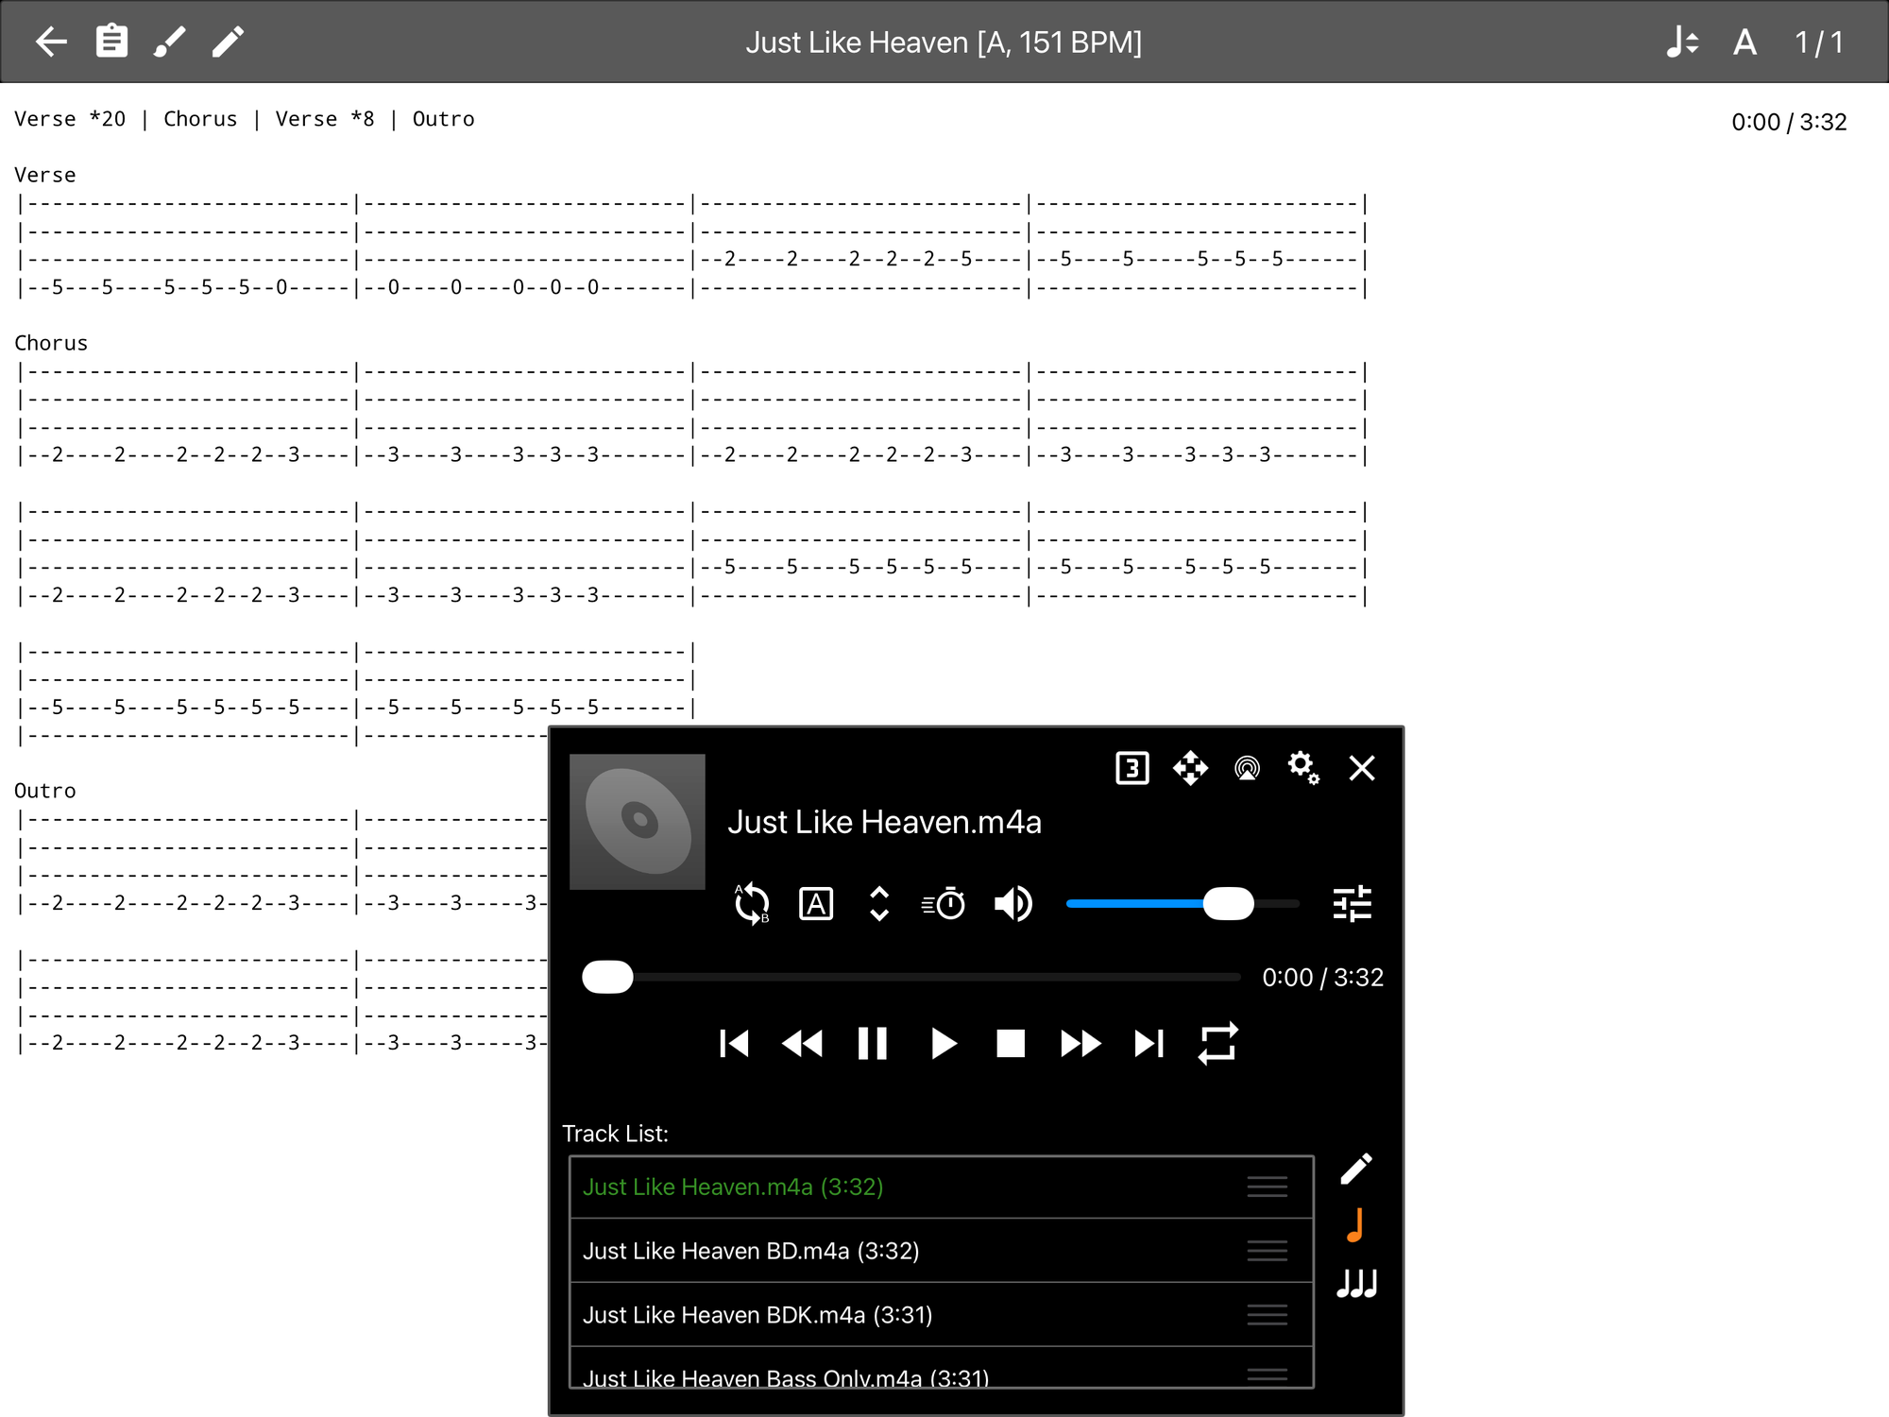Pause the audio playback
This screenshot has width=1889, height=1417.
coord(872,1044)
